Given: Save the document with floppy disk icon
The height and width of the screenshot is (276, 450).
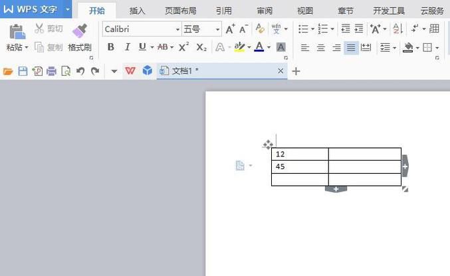Looking at the screenshot, I should [23, 71].
